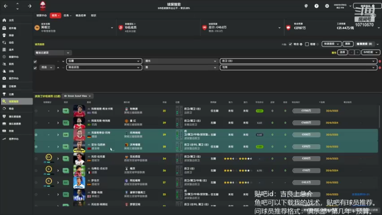Click the €370万 Watford player value button
The height and width of the screenshot is (215, 382).
[306, 147]
